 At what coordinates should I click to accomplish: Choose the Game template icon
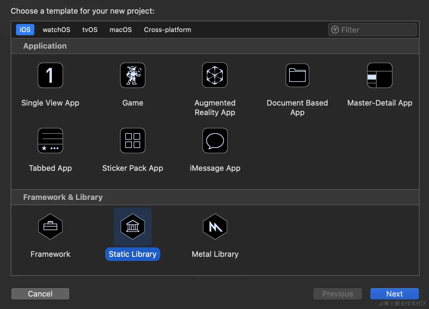[132, 75]
